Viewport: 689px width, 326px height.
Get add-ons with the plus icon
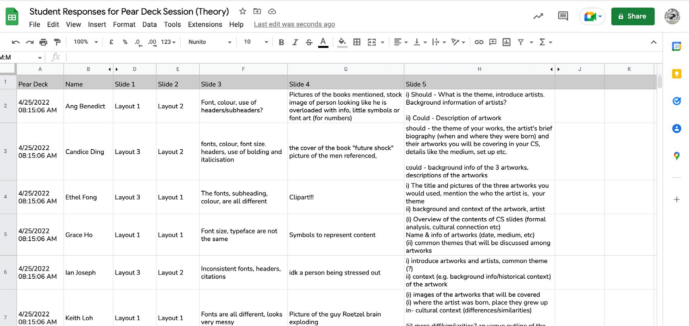coord(677,199)
